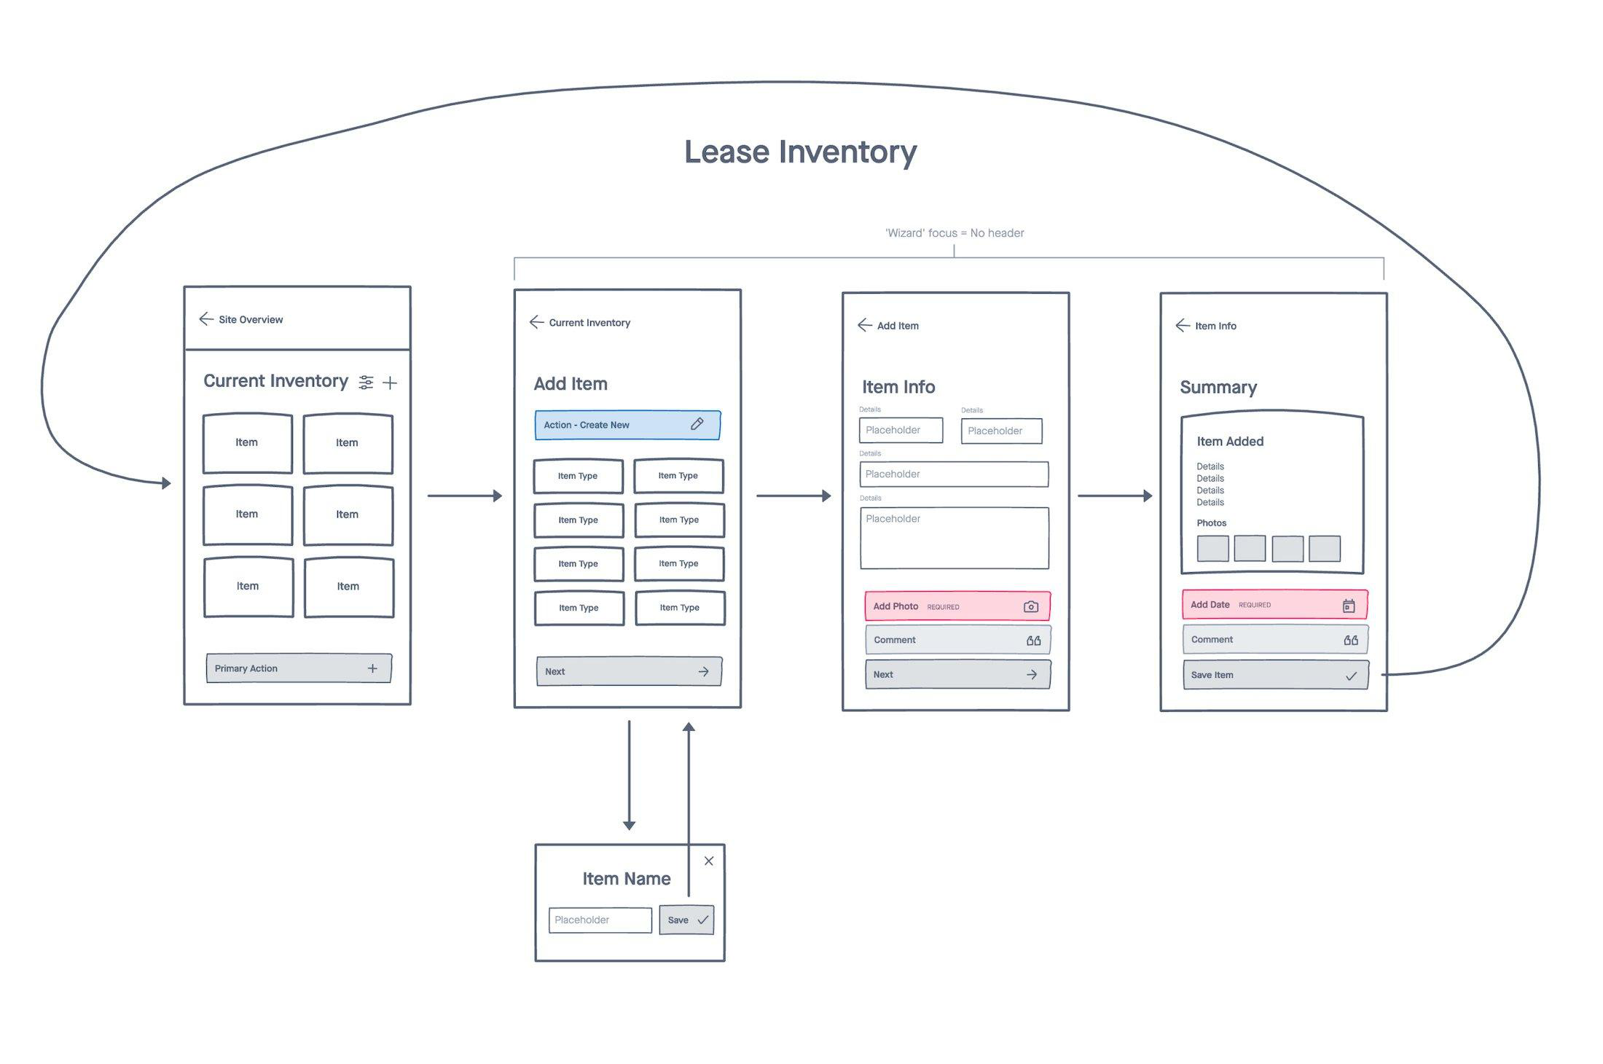Click the back arrow beside Item Info label
1603x1064 pixels.
1183,325
